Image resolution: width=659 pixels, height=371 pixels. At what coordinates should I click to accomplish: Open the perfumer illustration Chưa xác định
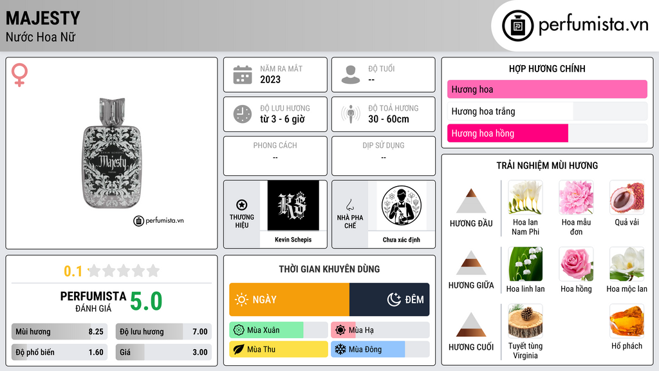(x=402, y=205)
